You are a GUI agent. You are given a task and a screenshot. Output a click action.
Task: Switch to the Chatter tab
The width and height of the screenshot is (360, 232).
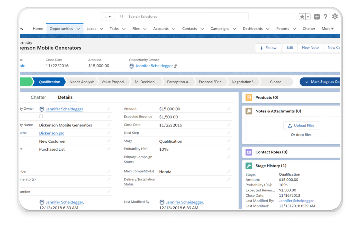click(38, 98)
